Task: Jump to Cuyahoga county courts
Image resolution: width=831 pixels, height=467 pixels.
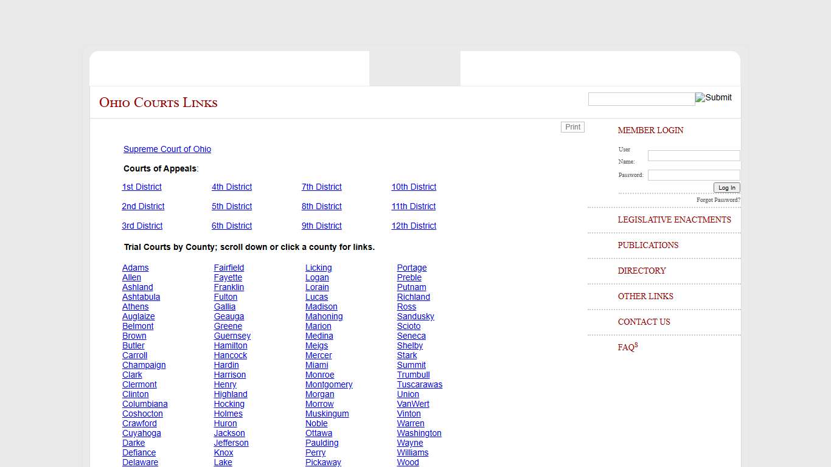Action: point(142,434)
